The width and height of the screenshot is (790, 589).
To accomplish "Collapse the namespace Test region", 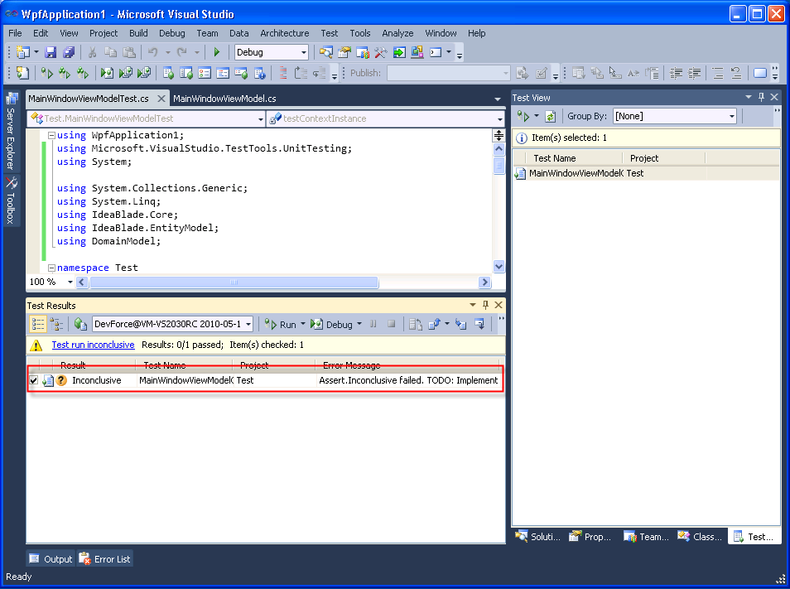I will [x=51, y=268].
